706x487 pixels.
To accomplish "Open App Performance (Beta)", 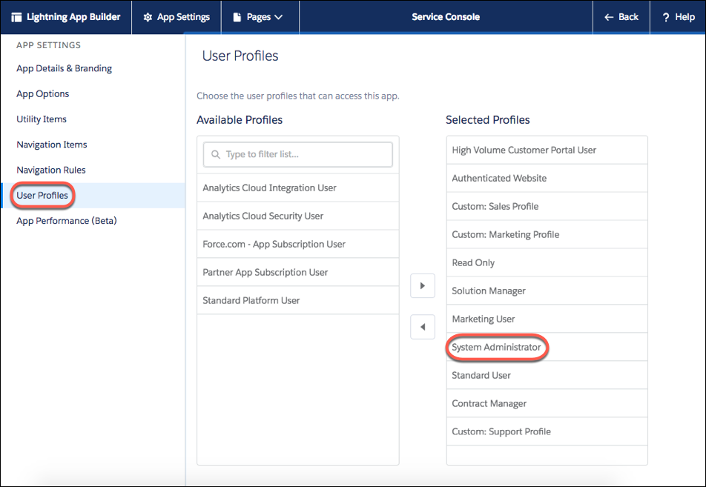I will coord(66,220).
